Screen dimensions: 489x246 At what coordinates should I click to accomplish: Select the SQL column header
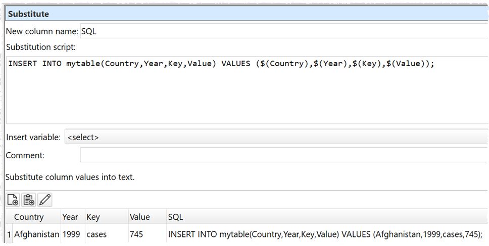tap(175, 217)
